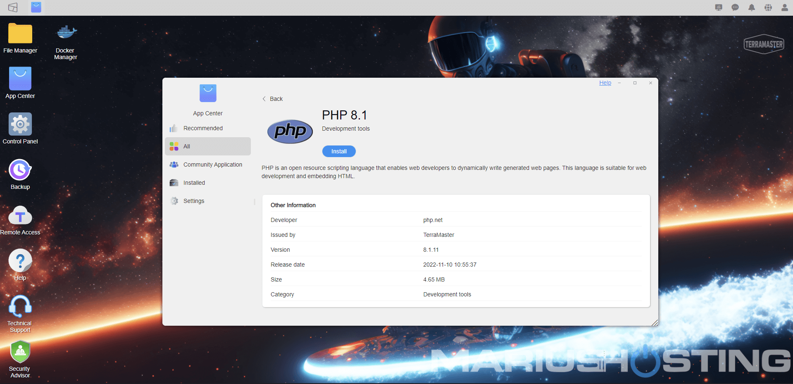
Task: Click the PHP logo image
Action: pos(290,131)
